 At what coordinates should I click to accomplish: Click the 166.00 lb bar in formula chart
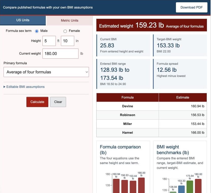point(141,185)
